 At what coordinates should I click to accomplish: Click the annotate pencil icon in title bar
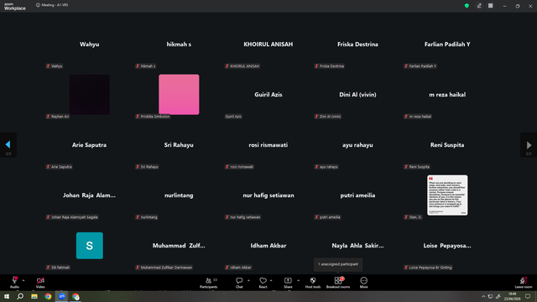(479, 6)
